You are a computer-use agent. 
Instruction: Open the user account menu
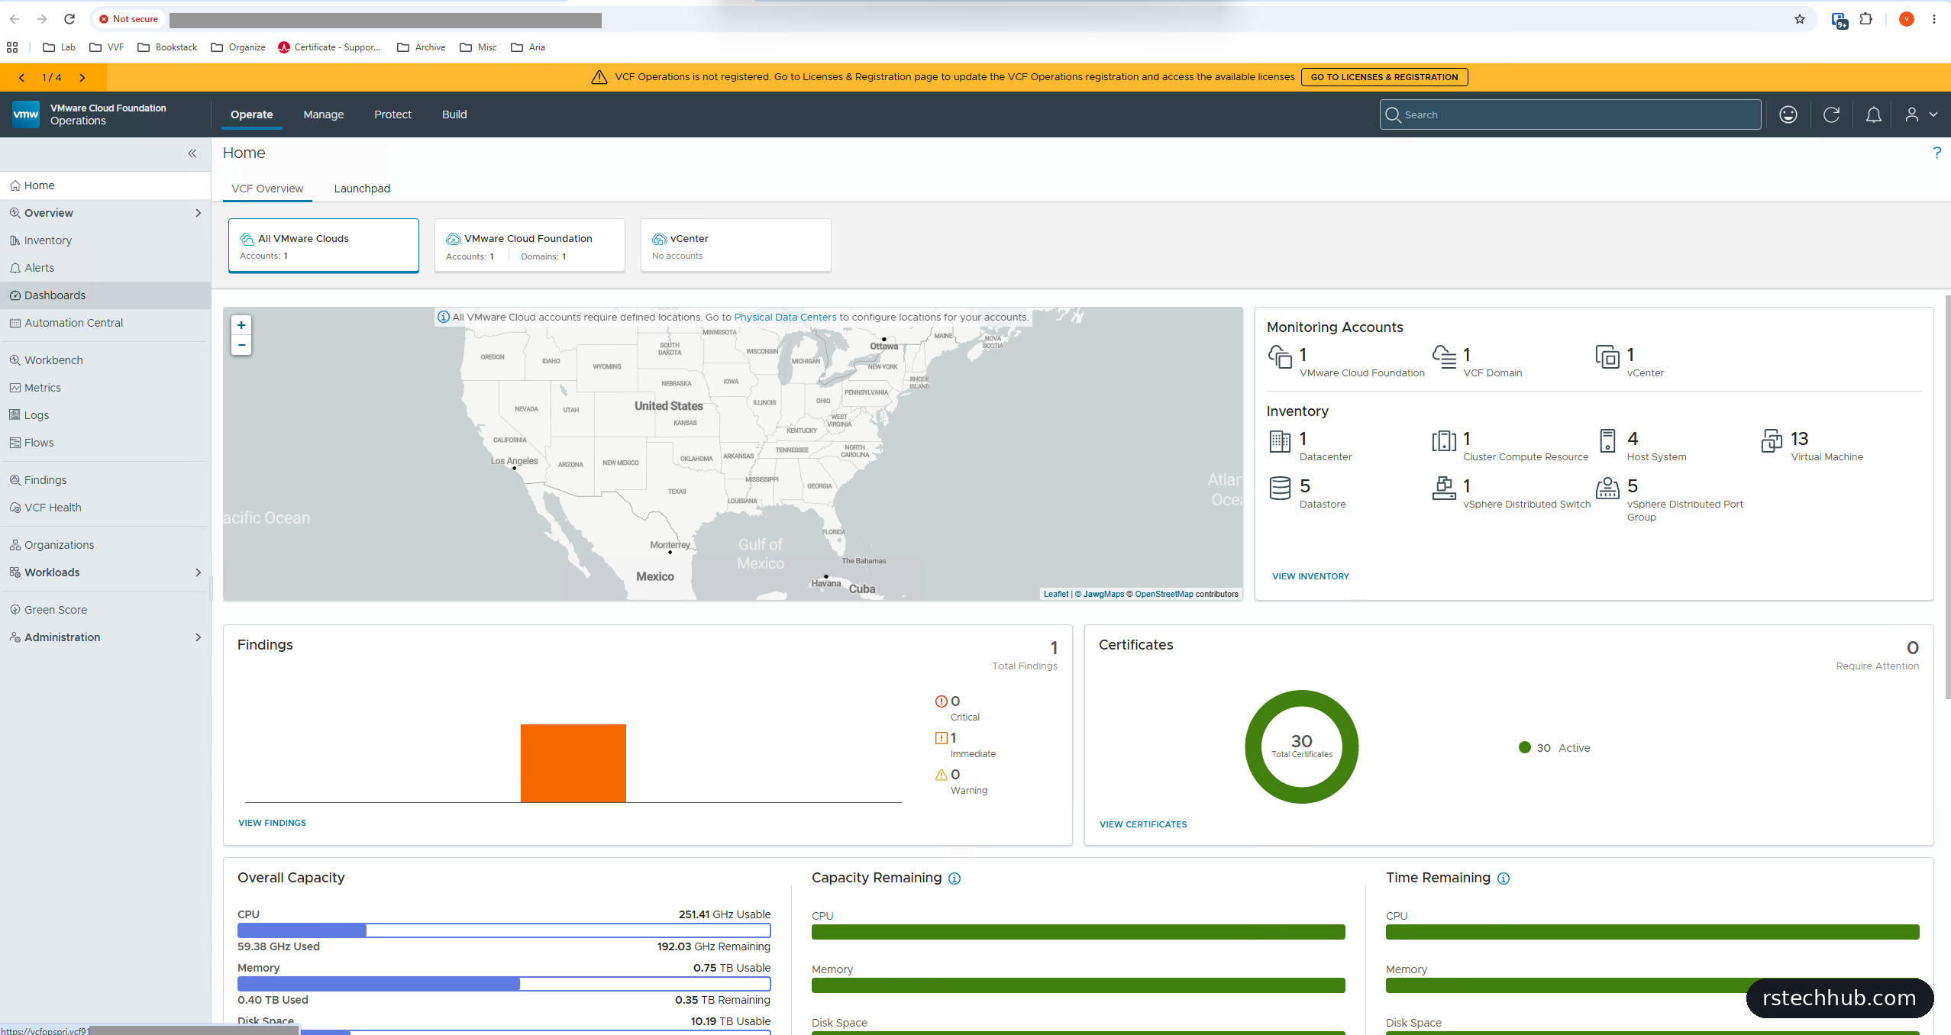pos(1920,114)
